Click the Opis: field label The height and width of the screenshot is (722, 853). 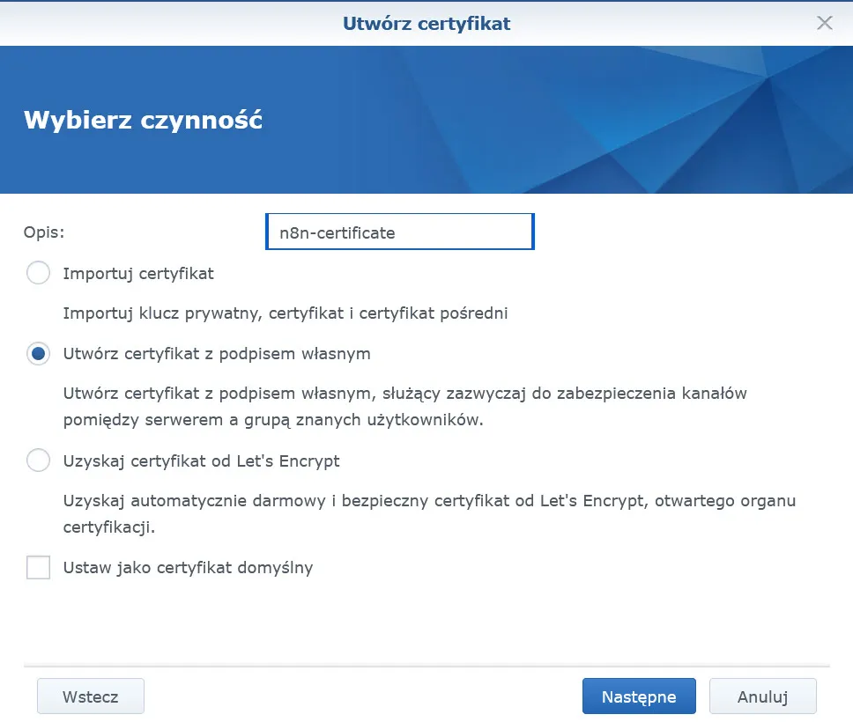[x=44, y=232]
